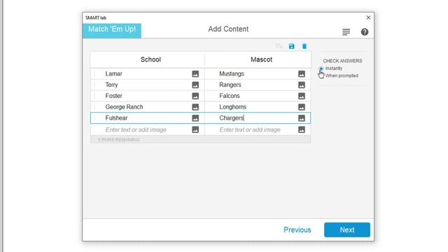Screen dimensions: 448x252
Task: Grab the drag handle of George Ranch row
Action: tap(94, 107)
